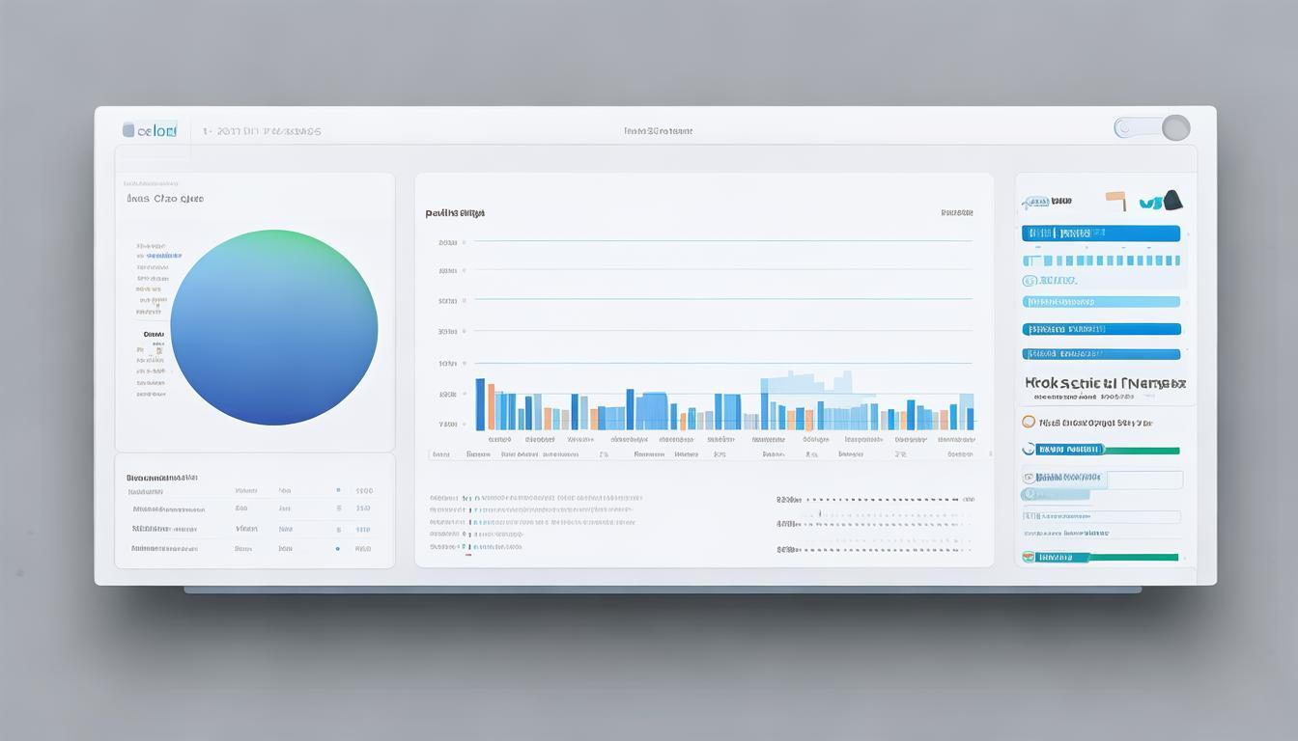
Task: Click the gray square app logo icon
Action: coord(128,129)
